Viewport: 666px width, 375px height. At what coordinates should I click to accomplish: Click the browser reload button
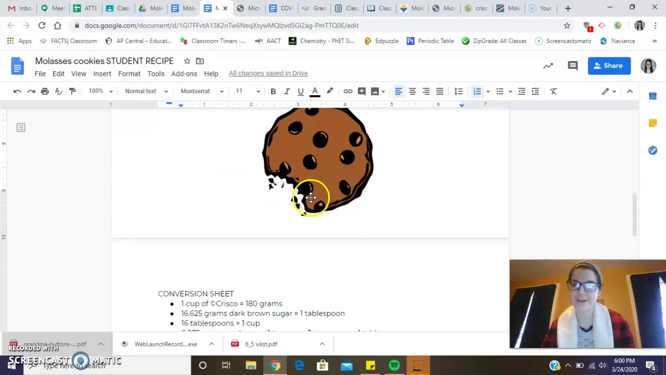[42, 25]
